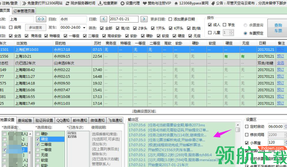This screenshot has height=167, width=287.
Task: Click 全选 link in status row
Action: click(x=280, y=63)
